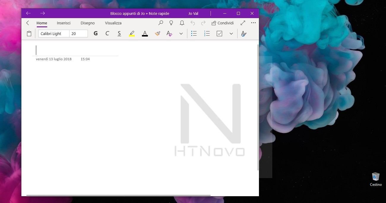Switch to the Inserisci ribbon tab

click(x=63, y=23)
